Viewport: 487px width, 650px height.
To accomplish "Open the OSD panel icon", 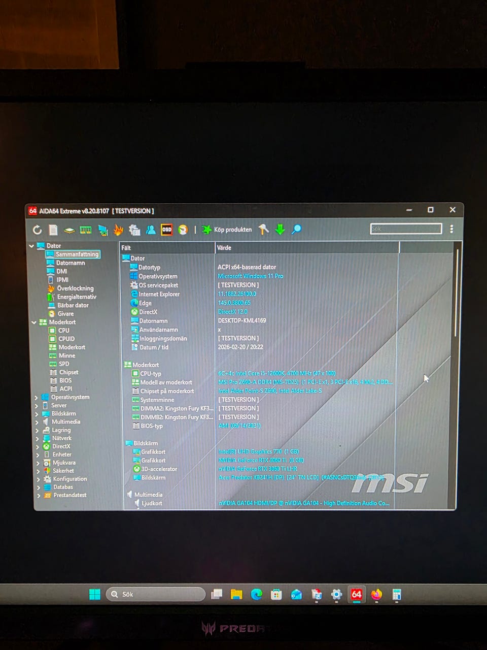I will pyautogui.click(x=166, y=230).
